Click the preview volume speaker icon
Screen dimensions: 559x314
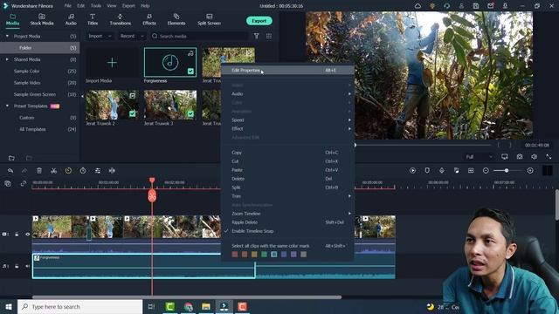click(x=534, y=157)
